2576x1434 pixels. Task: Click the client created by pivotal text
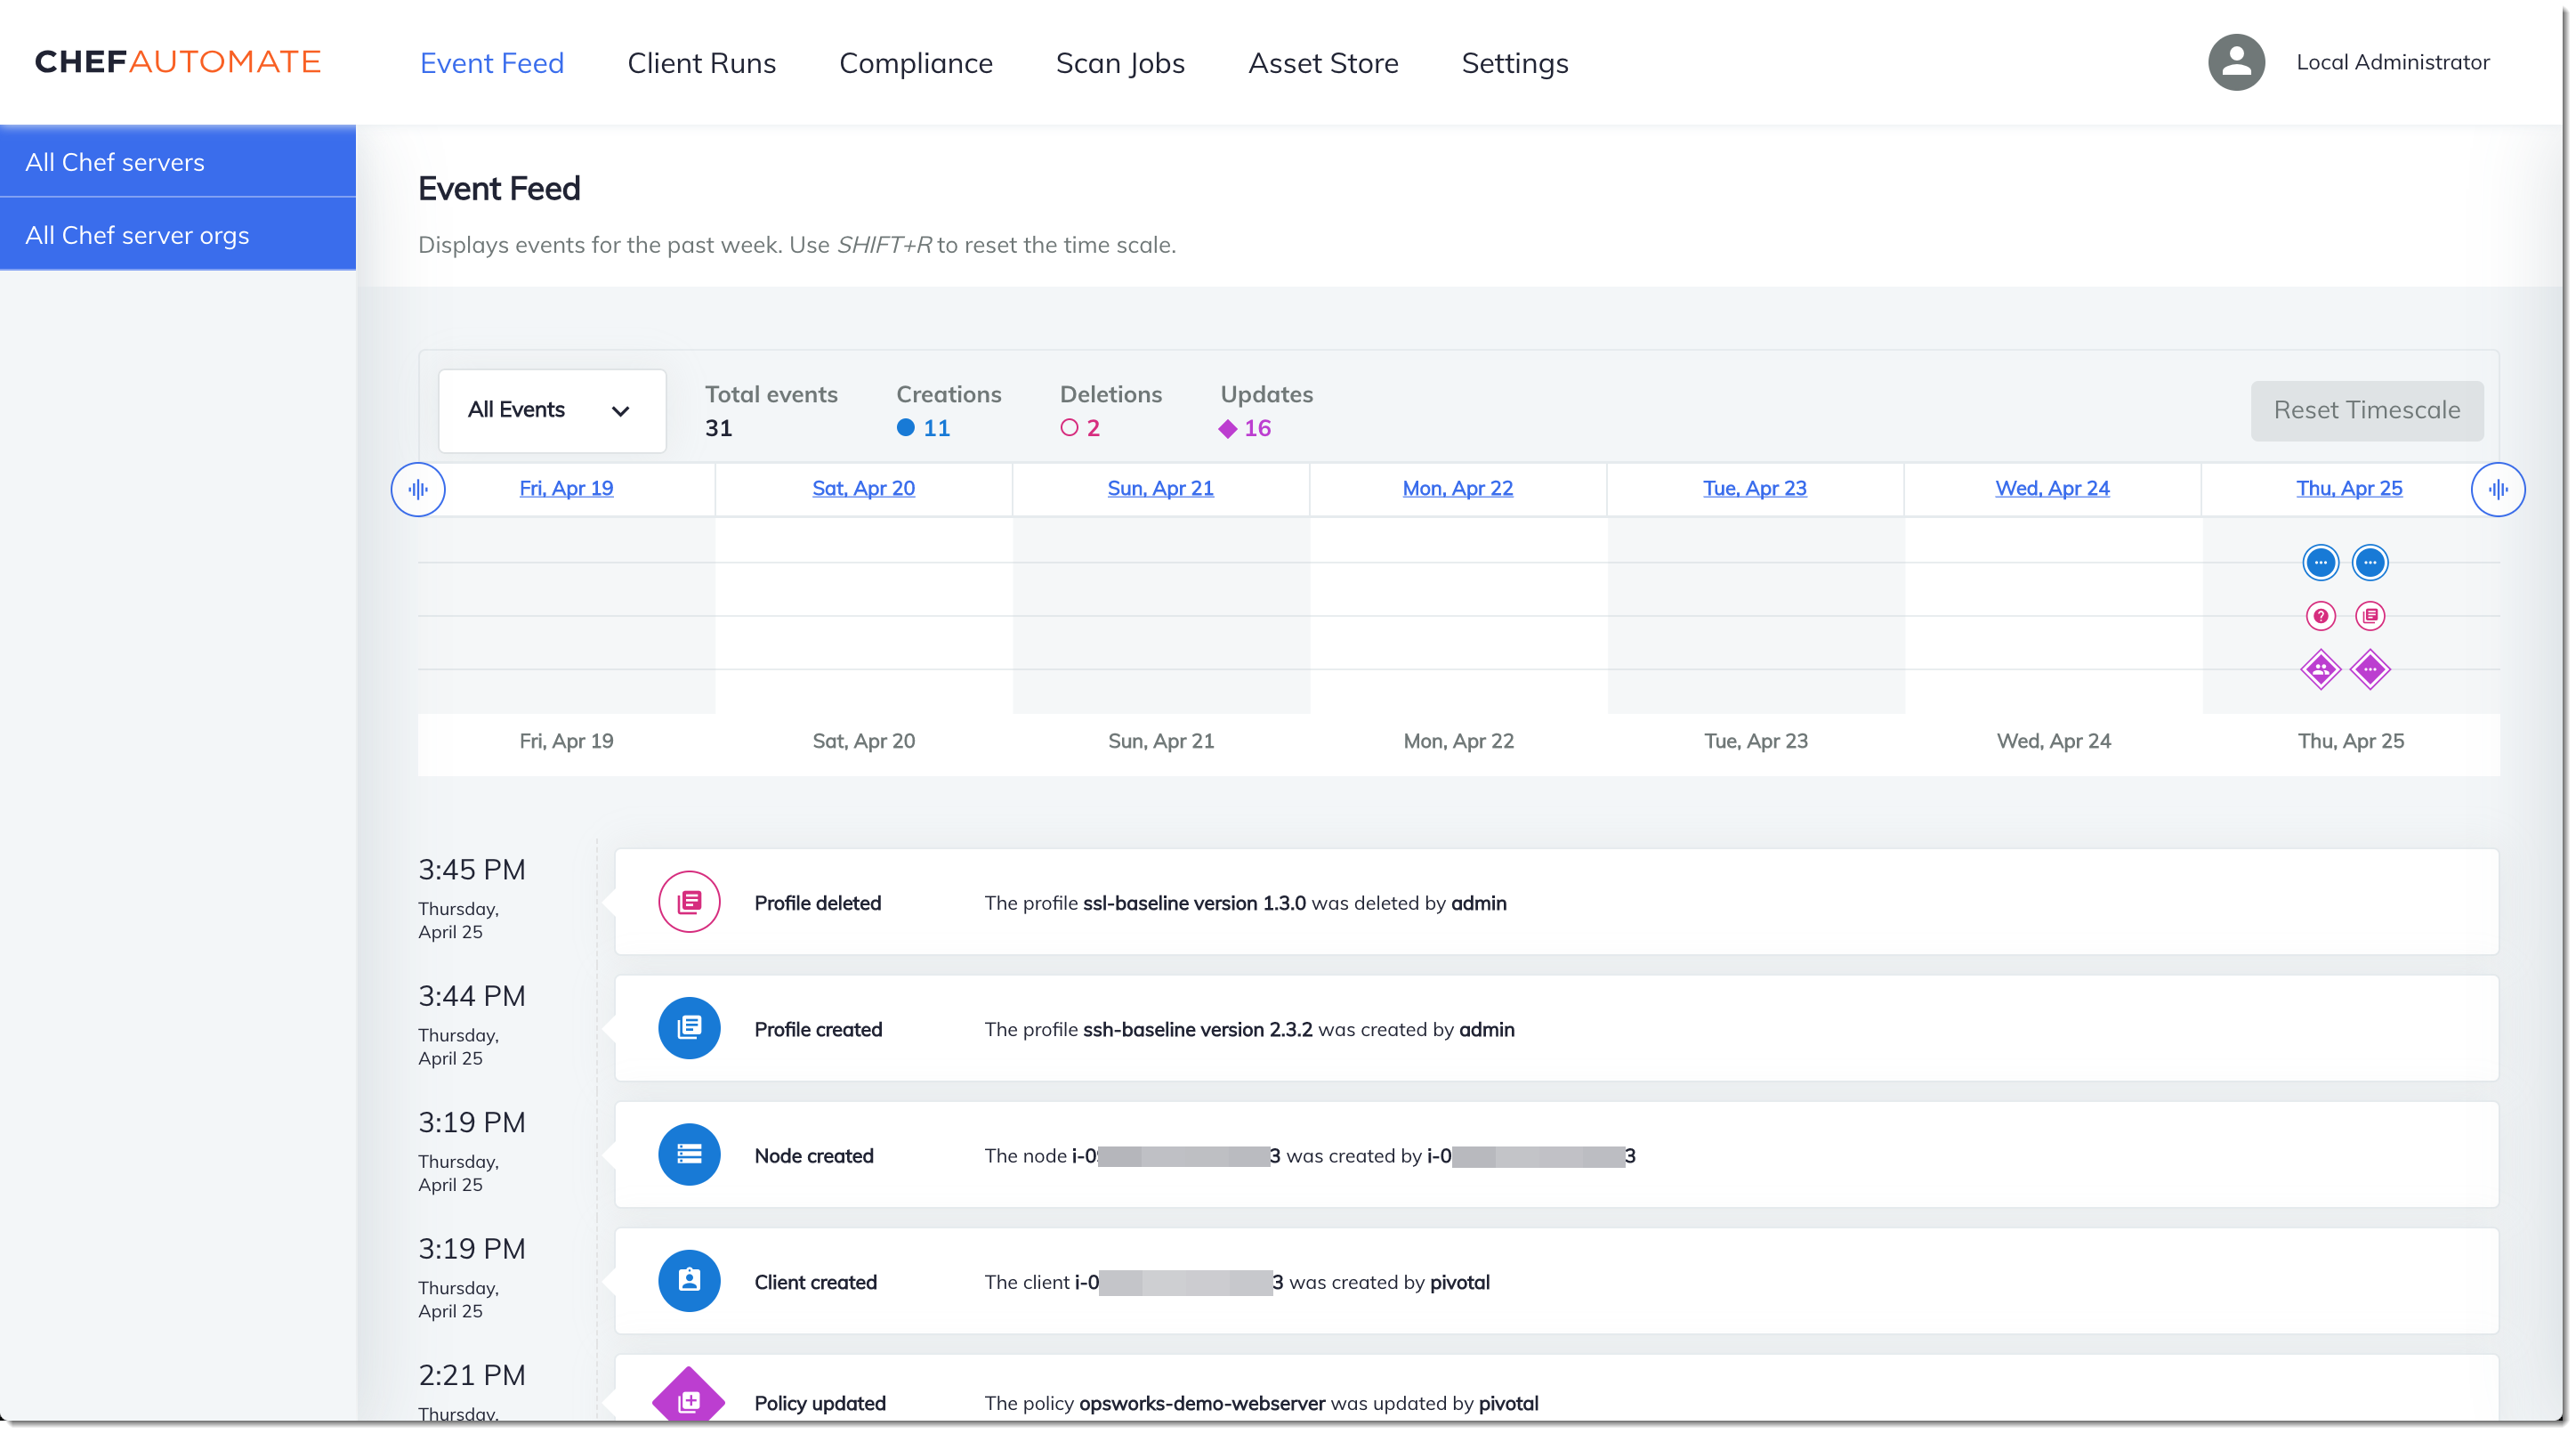[x=1237, y=1282]
